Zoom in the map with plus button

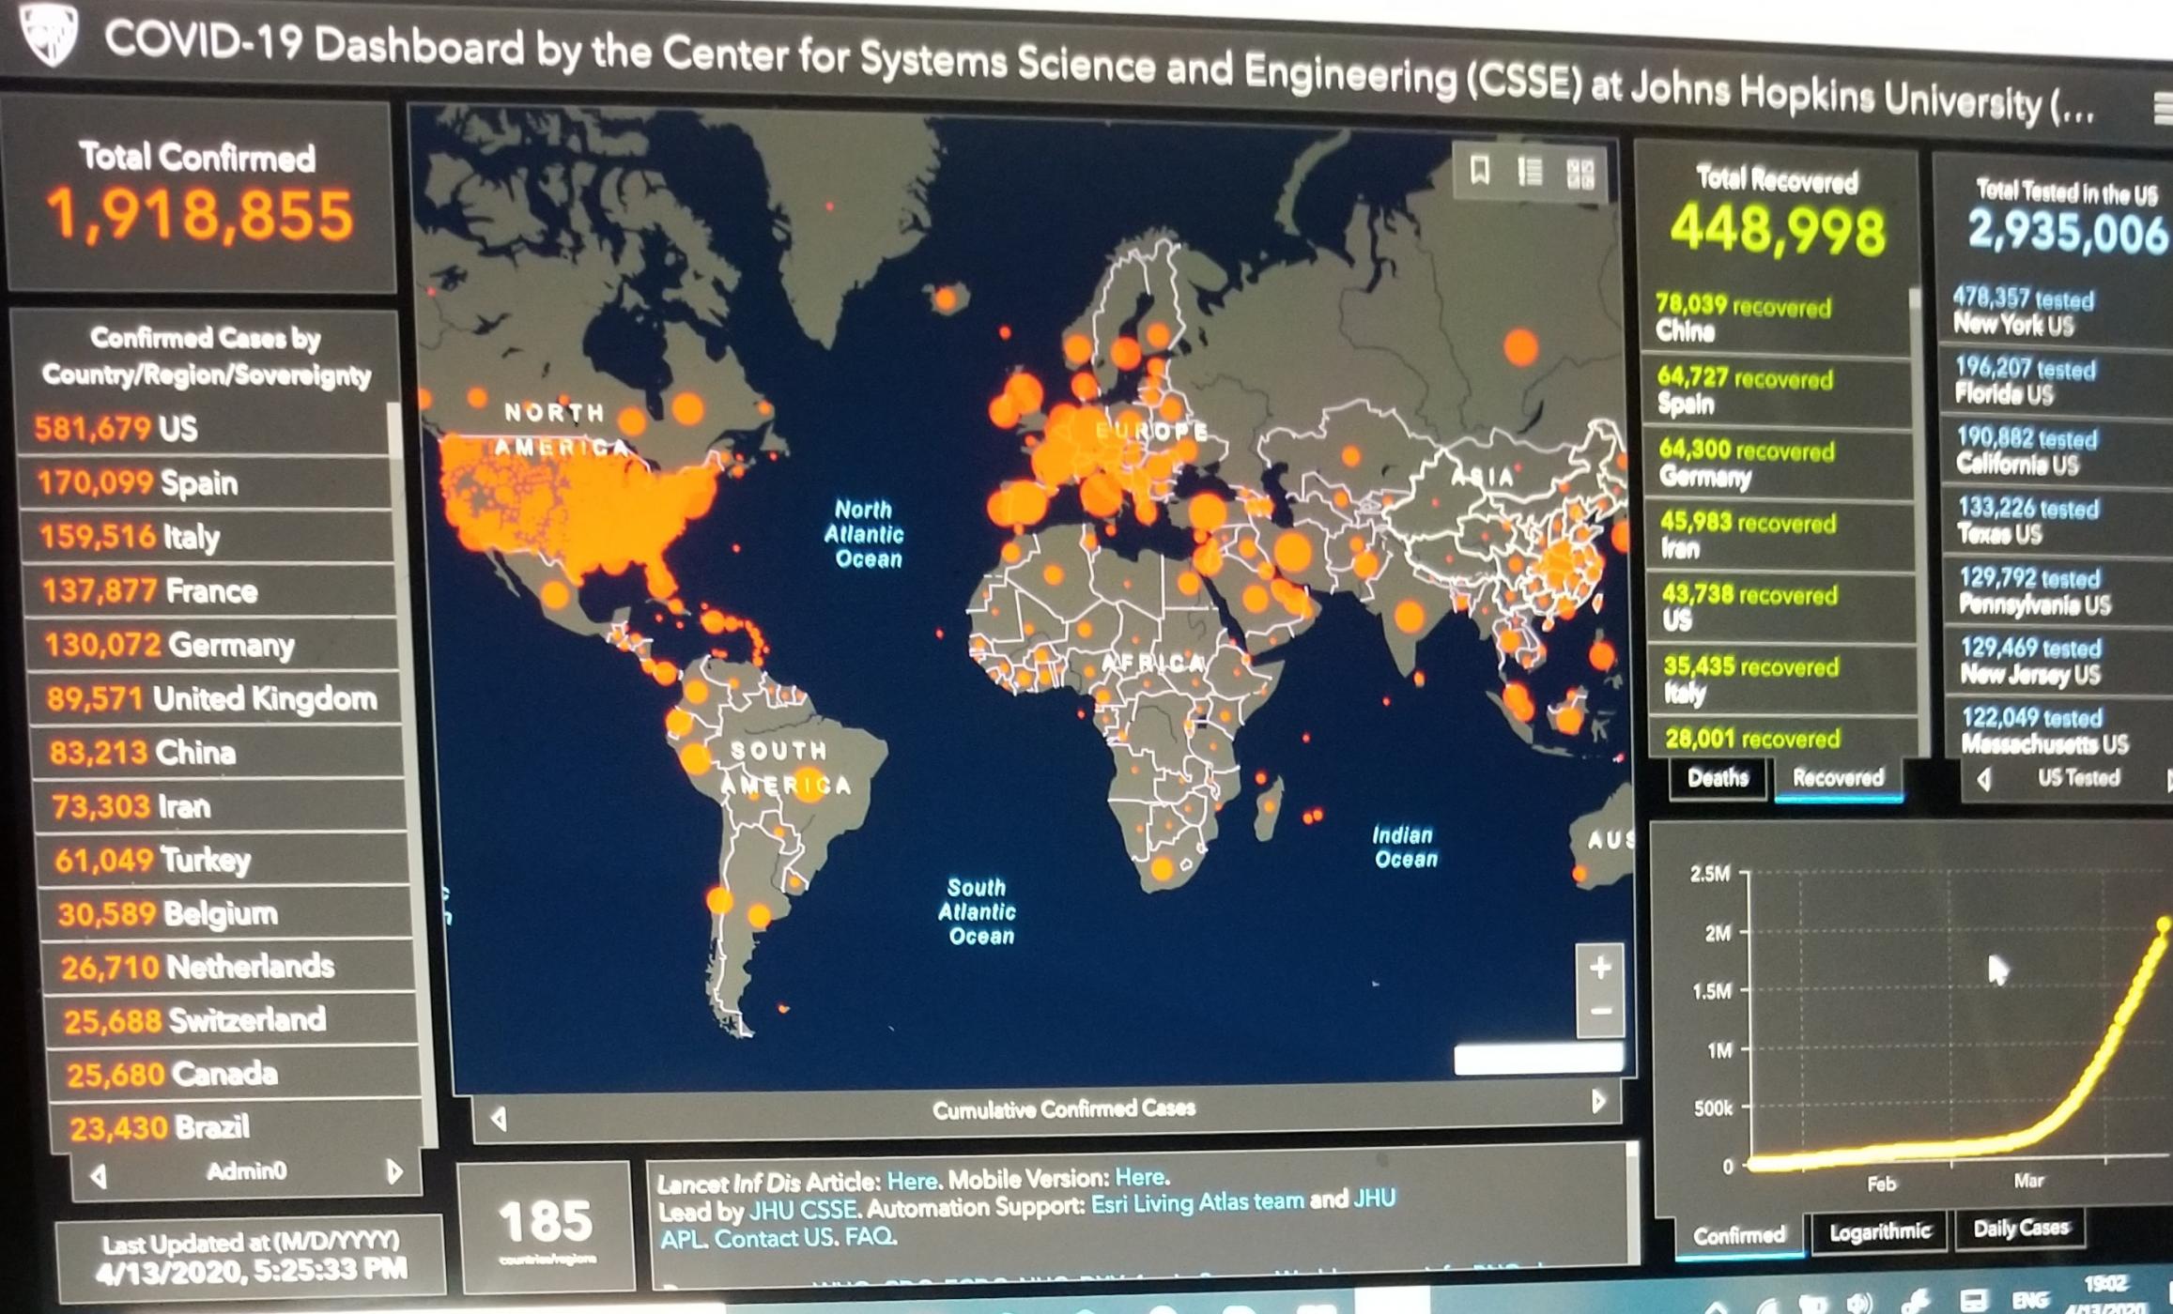coord(1601,967)
